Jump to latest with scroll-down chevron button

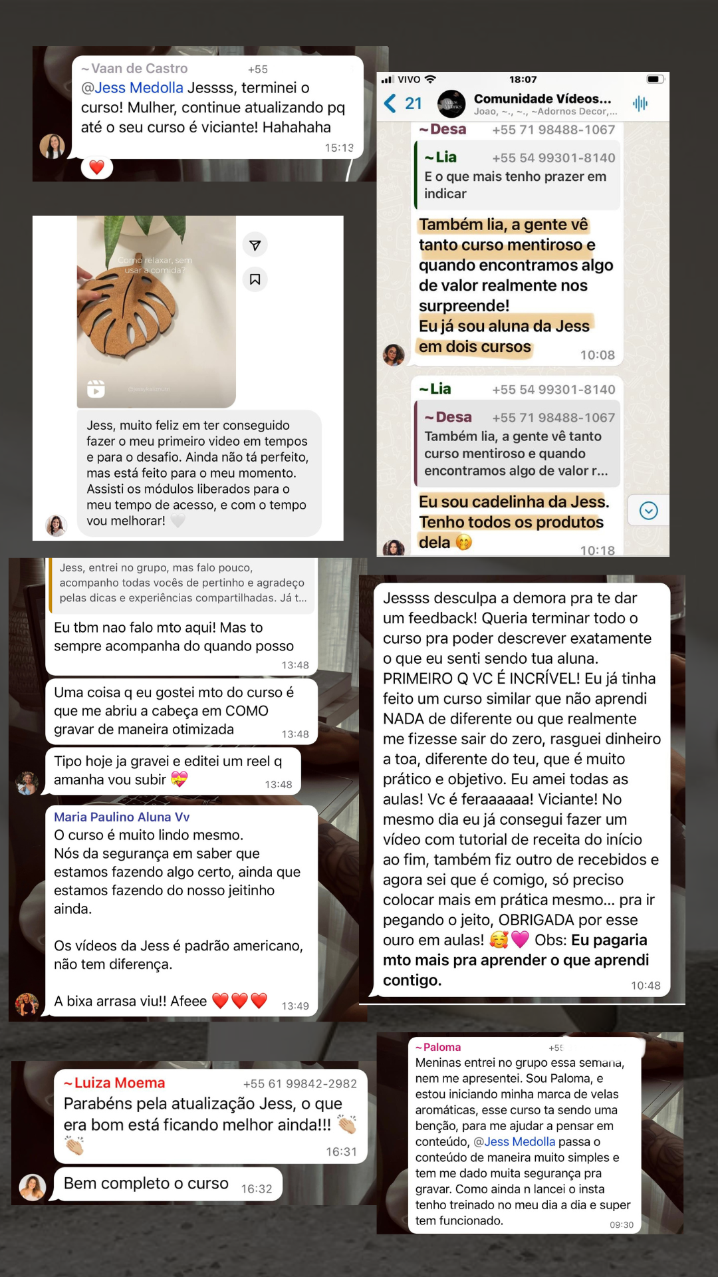coord(648,510)
